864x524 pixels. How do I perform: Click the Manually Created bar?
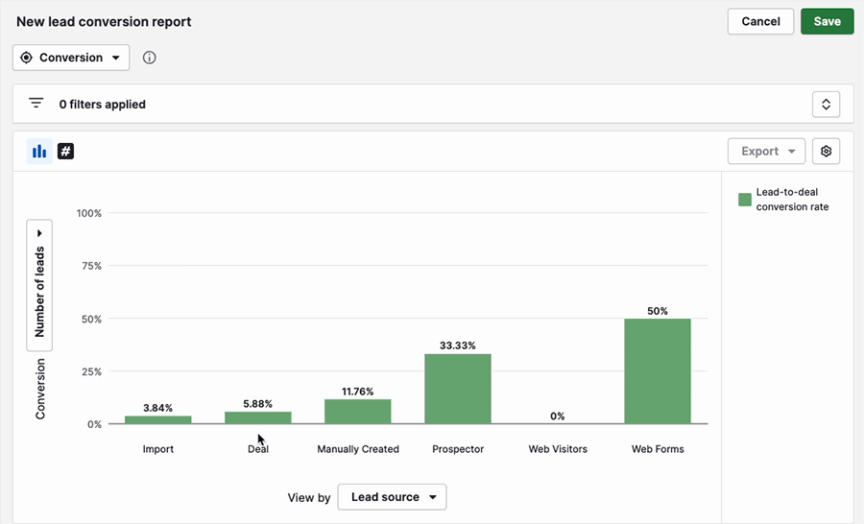coord(358,412)
